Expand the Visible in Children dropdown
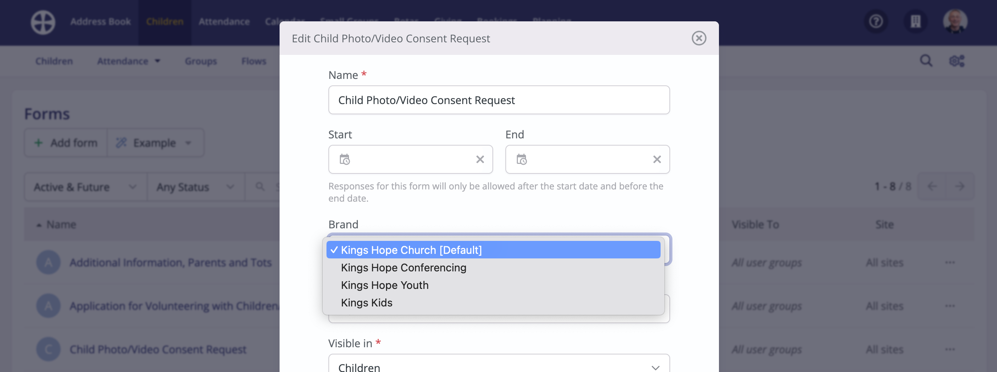997x372 pixels. [499, 364]
